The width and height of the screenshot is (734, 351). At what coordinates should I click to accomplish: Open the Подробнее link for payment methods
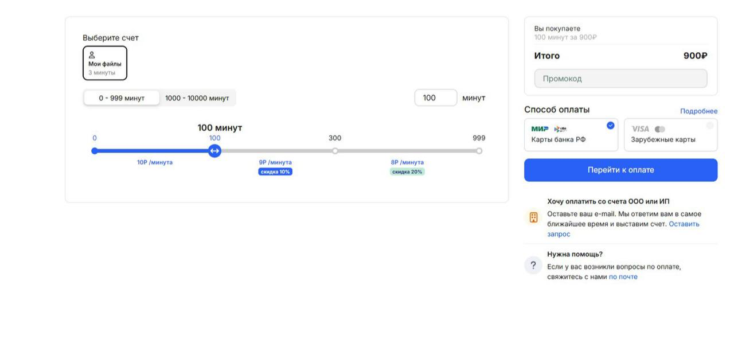698,111
